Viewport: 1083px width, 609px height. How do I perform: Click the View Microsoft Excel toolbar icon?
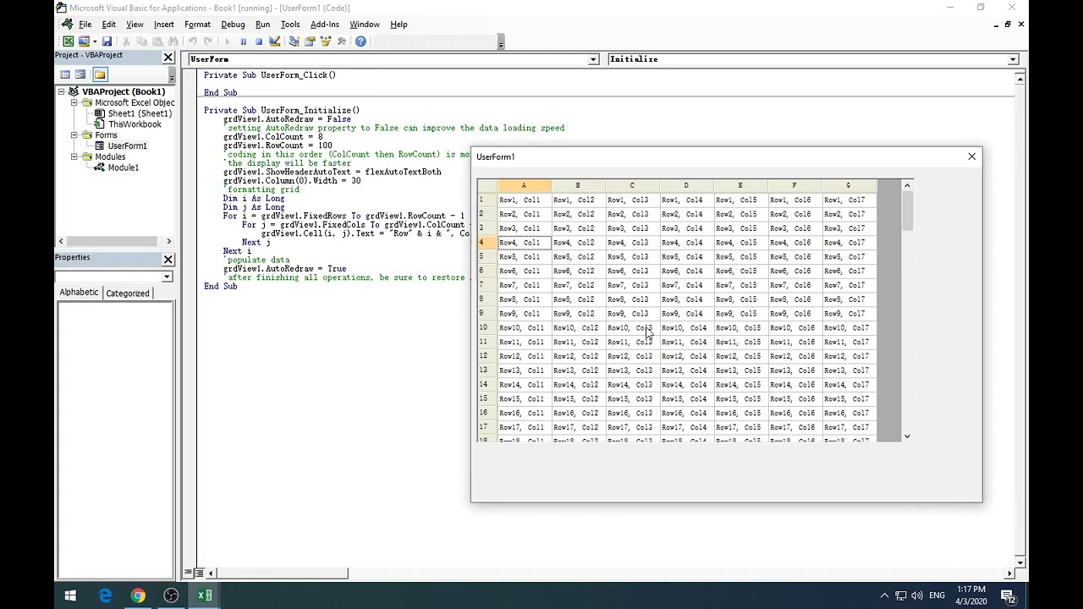[68, 41]
